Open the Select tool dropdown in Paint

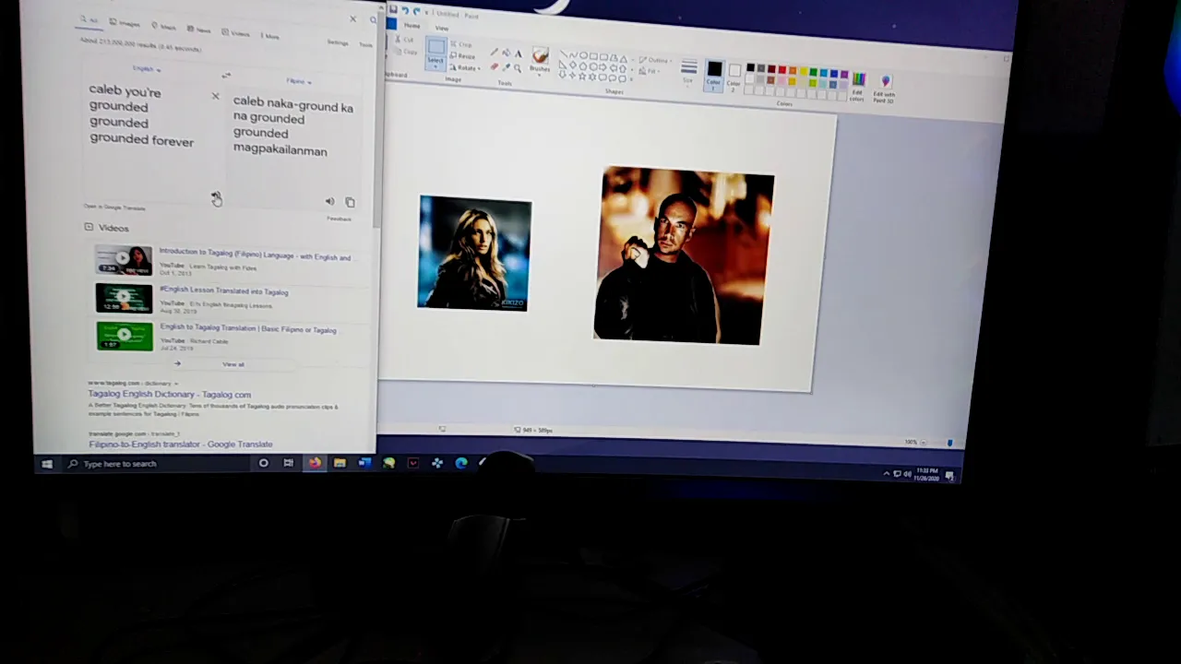coord(435,65)
